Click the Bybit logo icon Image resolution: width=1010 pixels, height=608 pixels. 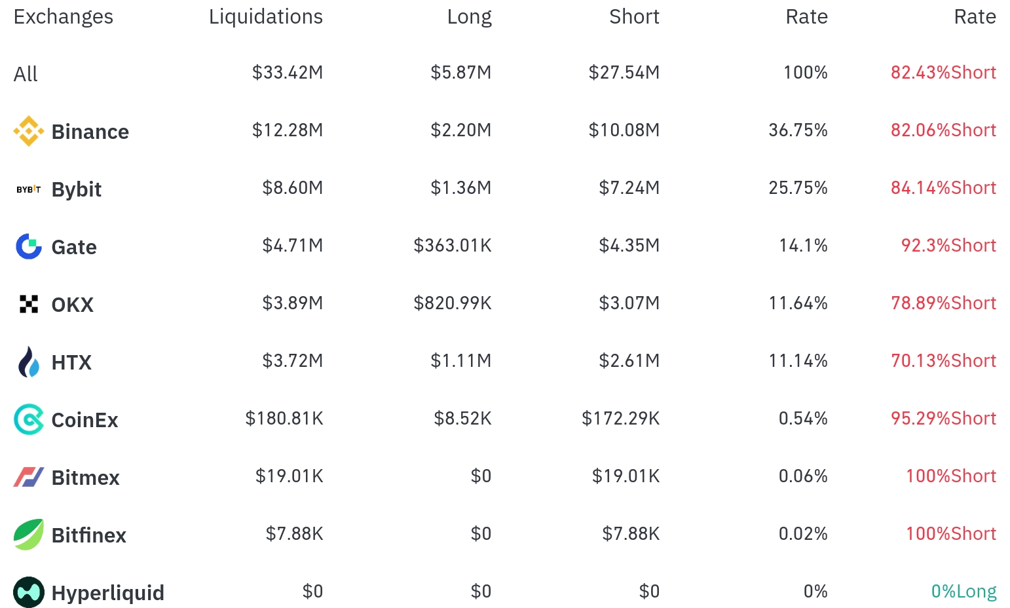(x=29, y=189)
